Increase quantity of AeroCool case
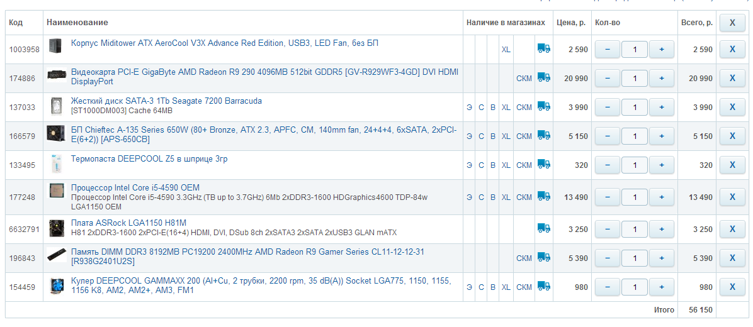Viewport: 753px width, 327px height. [662, 49]
